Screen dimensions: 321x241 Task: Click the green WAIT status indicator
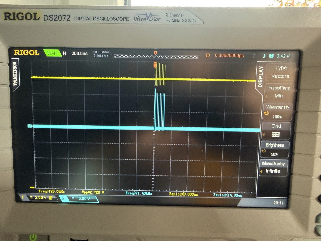(52, 53)
